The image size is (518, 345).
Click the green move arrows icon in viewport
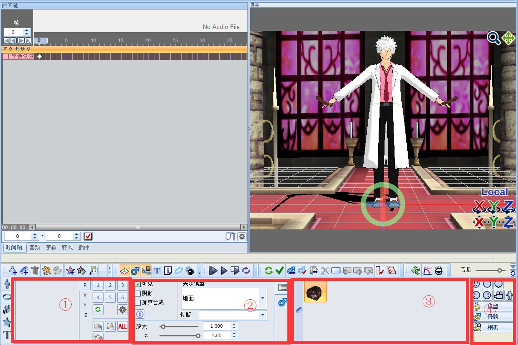(x=508, y=38)
